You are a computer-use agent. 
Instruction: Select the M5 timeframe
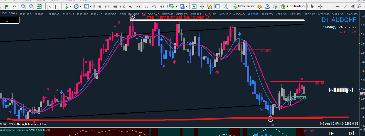[107, 6]
